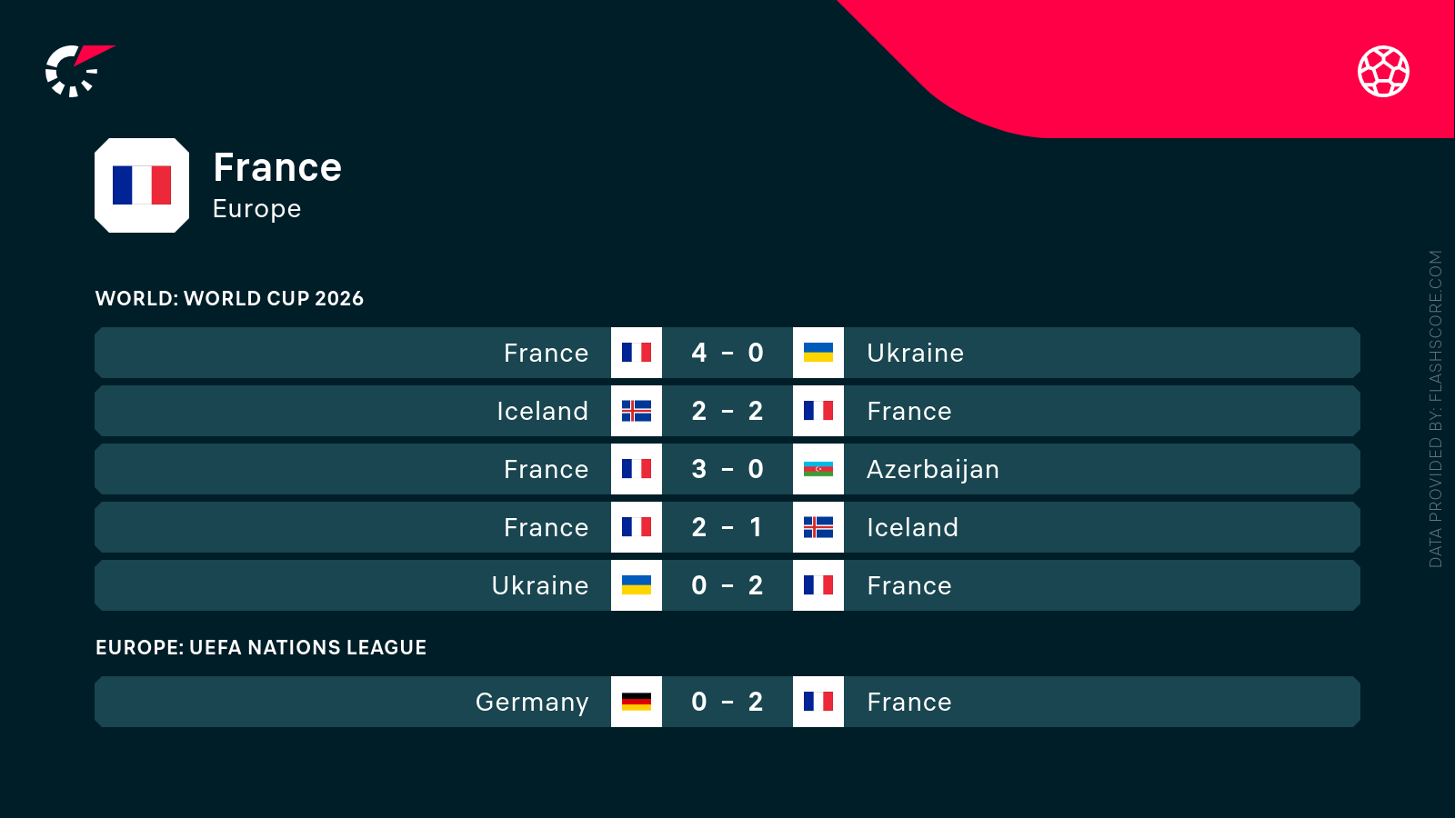This screenshot has height=818, width=1455.
Task: Click the 4 - 0 score
Action: (727, 353)
